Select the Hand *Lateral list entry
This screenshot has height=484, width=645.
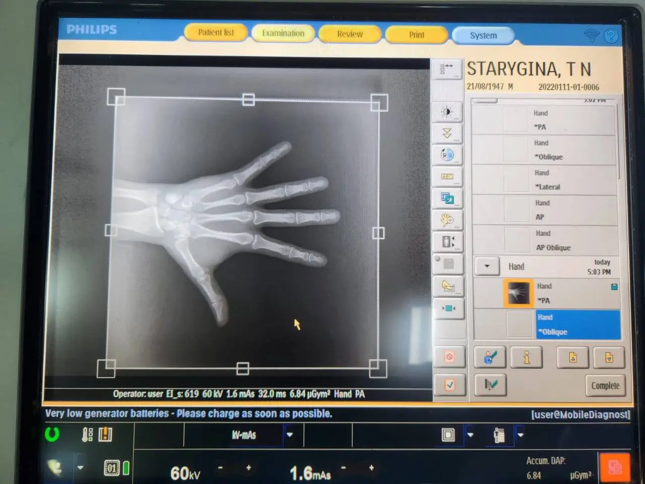[x=545, y=180]
